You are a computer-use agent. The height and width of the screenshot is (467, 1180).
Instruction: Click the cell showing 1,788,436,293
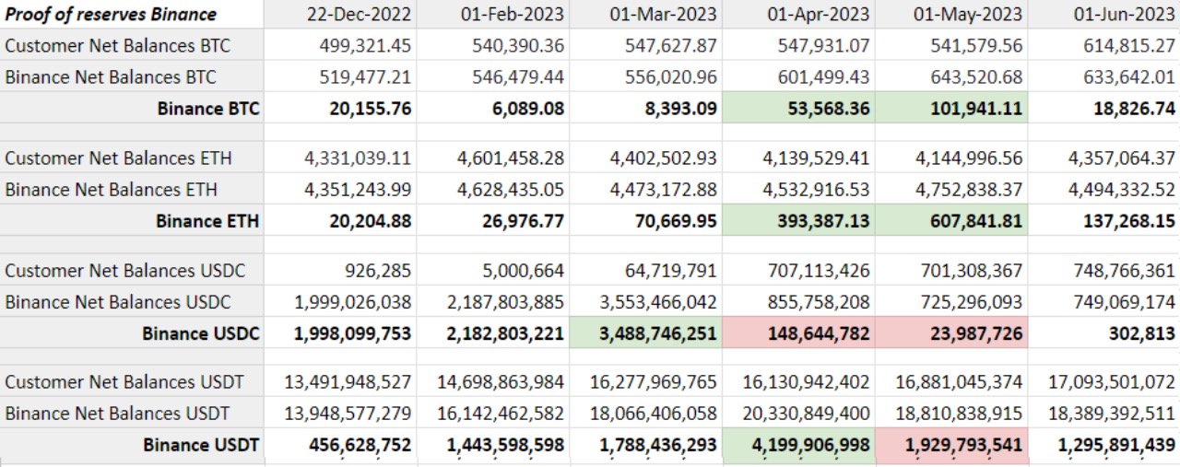[x=645, y=445]
